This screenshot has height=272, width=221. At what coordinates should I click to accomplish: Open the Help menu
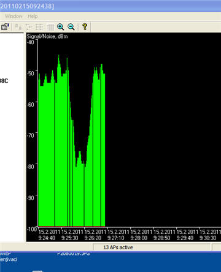point(33,16)
